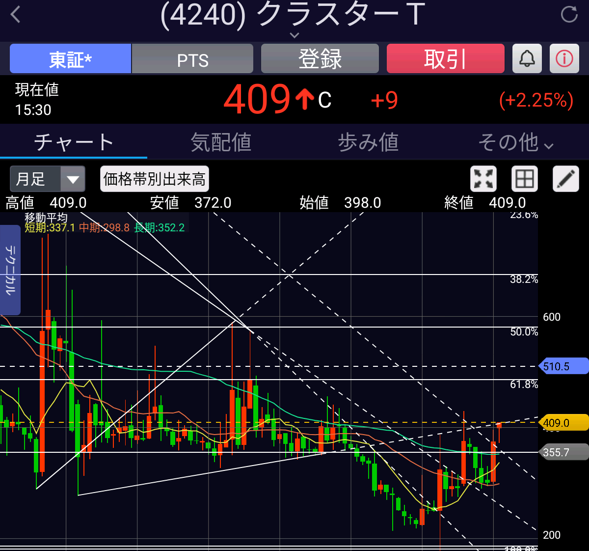The width and height of the screenshot is (589, 551).
Task: Toggle 価格帯別出来高 volume display
Action: 154,179
